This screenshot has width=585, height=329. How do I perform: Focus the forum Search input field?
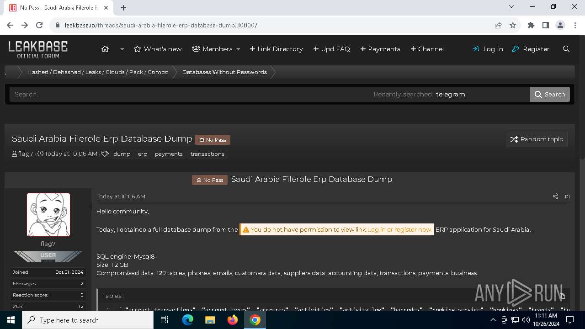[x=190, y=94]
